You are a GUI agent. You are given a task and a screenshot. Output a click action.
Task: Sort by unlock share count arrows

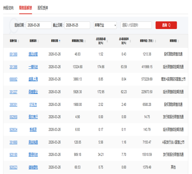85,41
